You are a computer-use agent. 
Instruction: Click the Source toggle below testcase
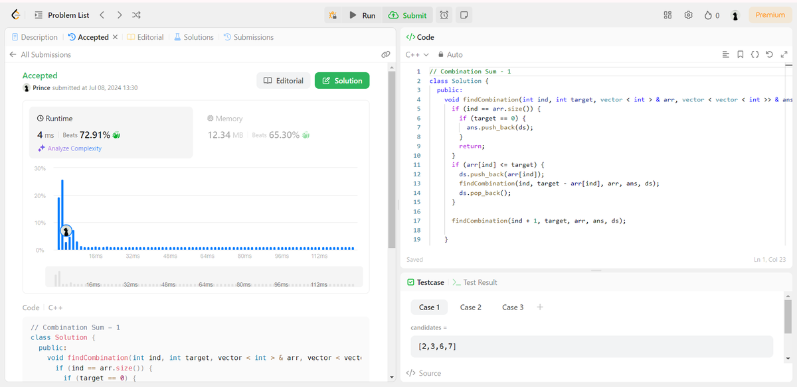(x=424, y=373)
